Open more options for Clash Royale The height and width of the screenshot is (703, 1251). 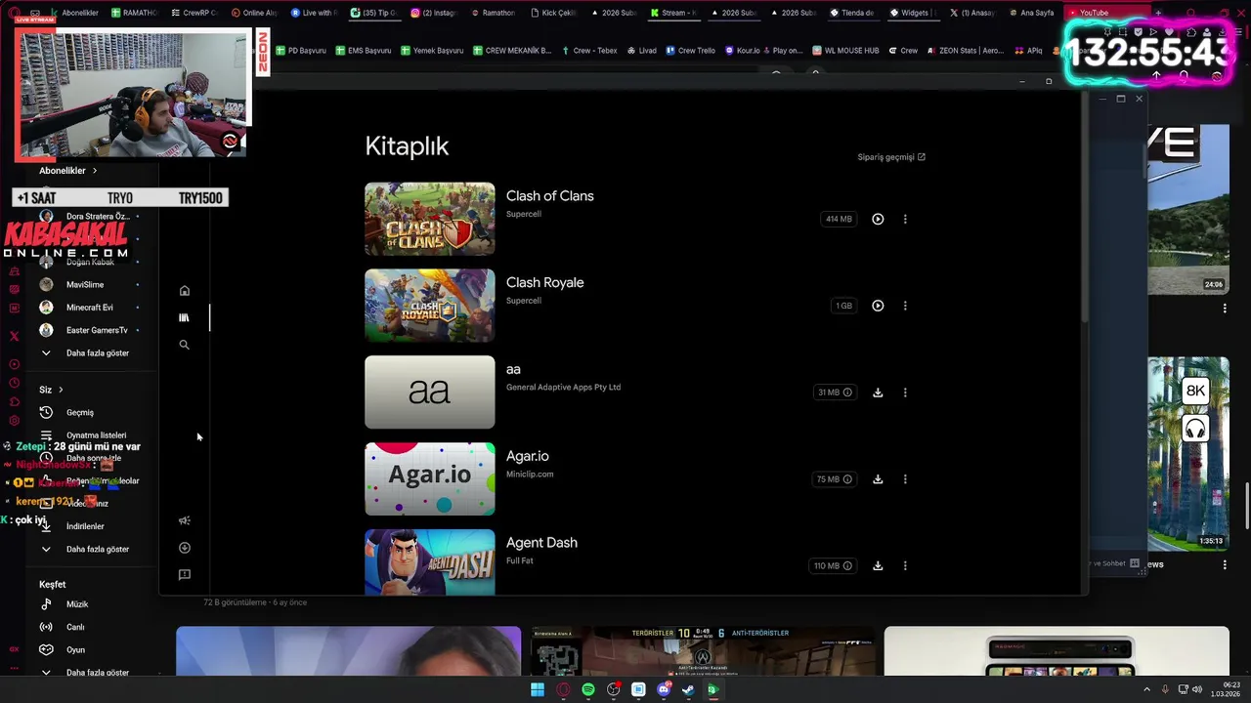[905, 306]
